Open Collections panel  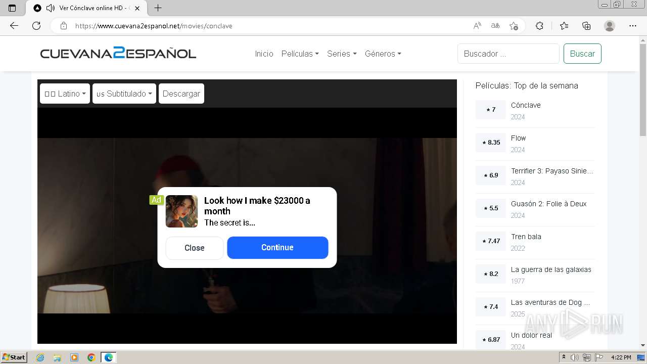pyautogui.click(x=586, y=26)
